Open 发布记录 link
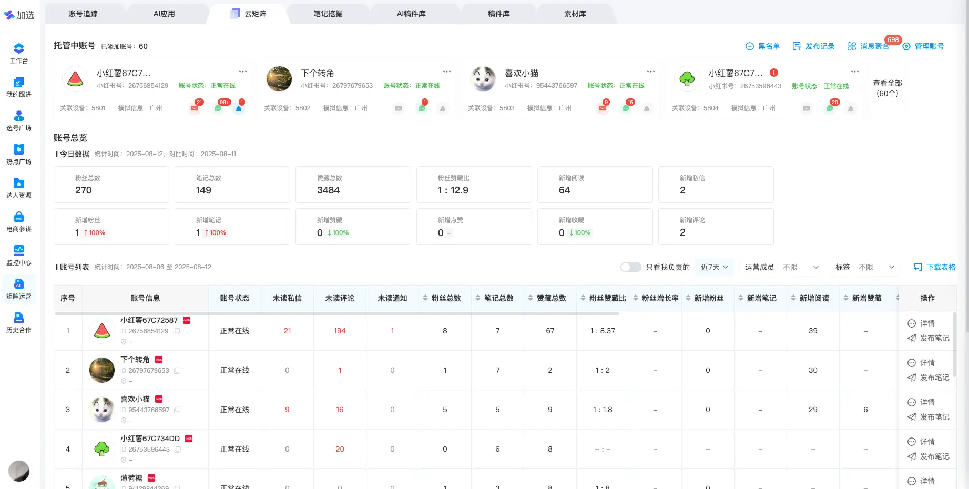The height and width of the screenshot is (489, 969). 813,46
